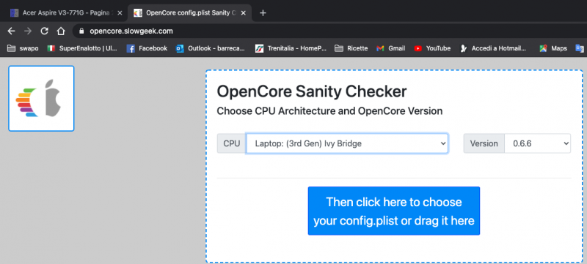Click the lock icon in the address bar
This screenshot has width=587, height=264.
pyautogui.click(x=82, y=31)
